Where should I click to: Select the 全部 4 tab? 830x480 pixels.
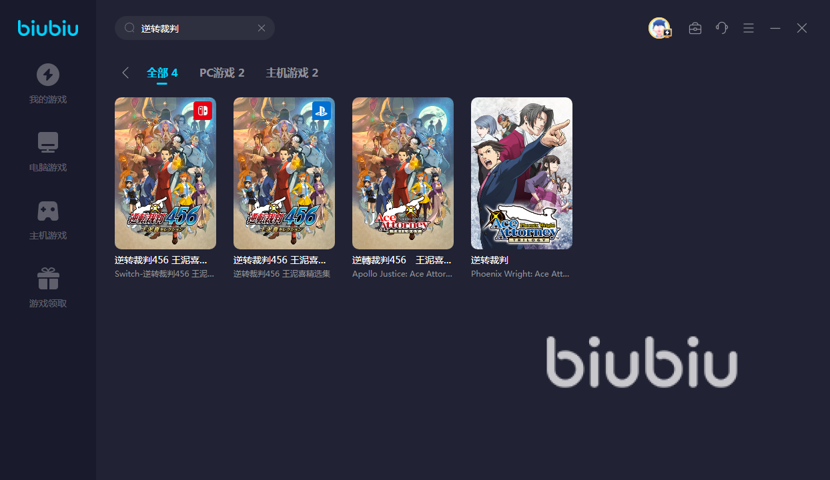point(162,73)
